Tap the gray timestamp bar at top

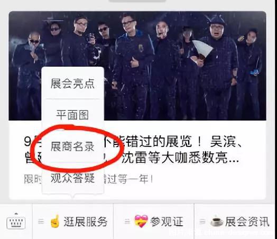click(x=137, y=1)
